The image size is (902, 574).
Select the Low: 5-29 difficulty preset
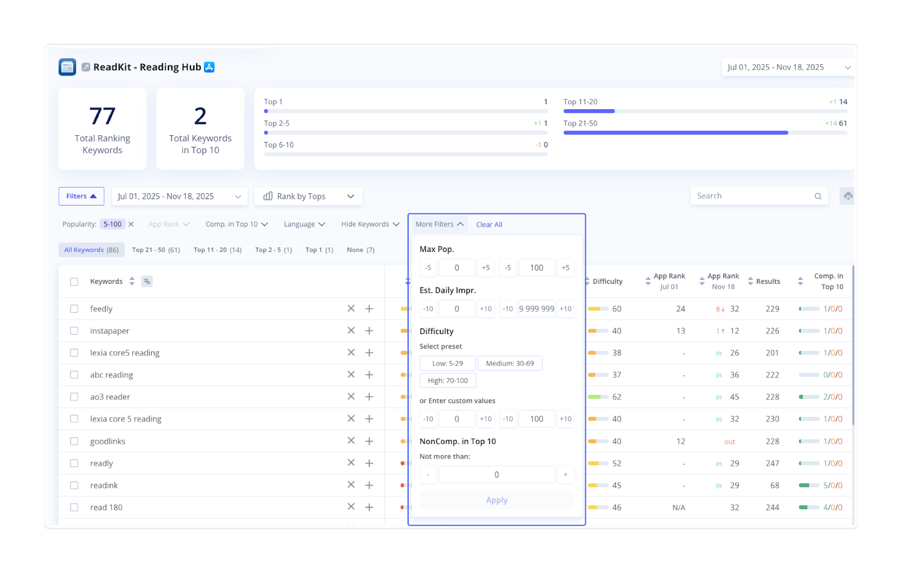coord(448,363)
